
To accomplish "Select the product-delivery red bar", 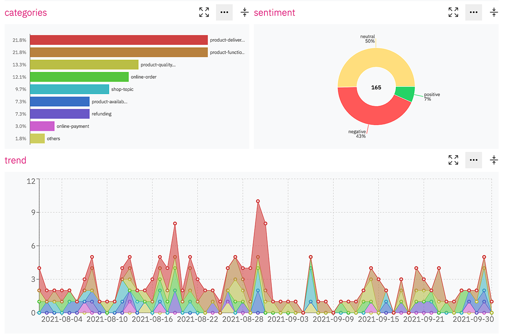I will pyautogui.click(x=118, y=40).
